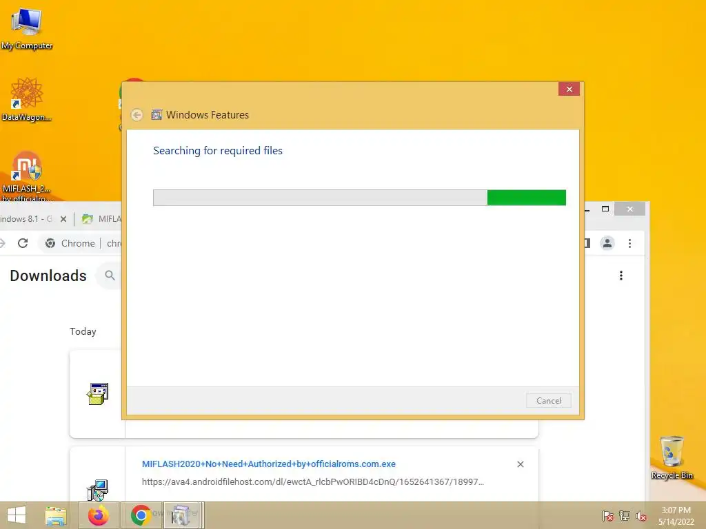Open Downloads page more-actions menu
The height and width of the screenshot is (529, 706).
(621, 276)
